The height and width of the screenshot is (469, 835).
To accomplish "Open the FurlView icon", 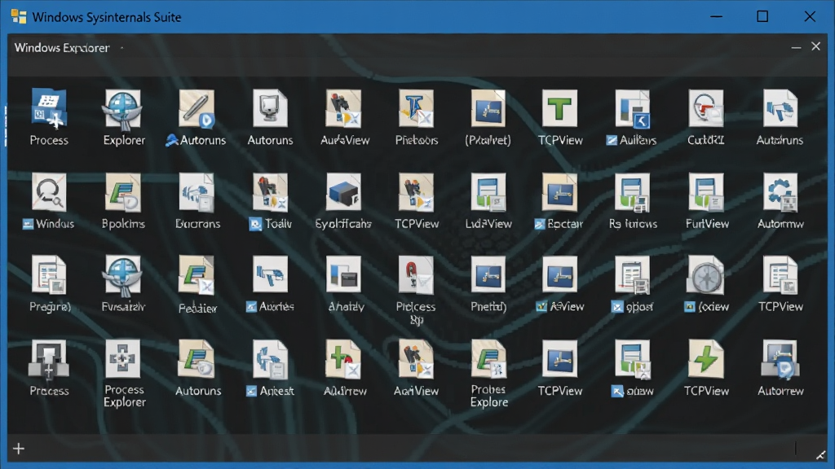I will click(706, 192).
